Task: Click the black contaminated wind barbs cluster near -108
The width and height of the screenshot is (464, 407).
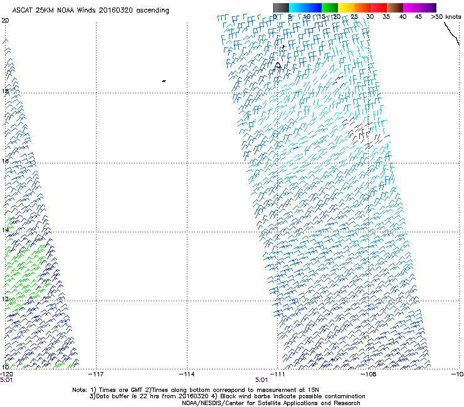Action: [366, 133]
